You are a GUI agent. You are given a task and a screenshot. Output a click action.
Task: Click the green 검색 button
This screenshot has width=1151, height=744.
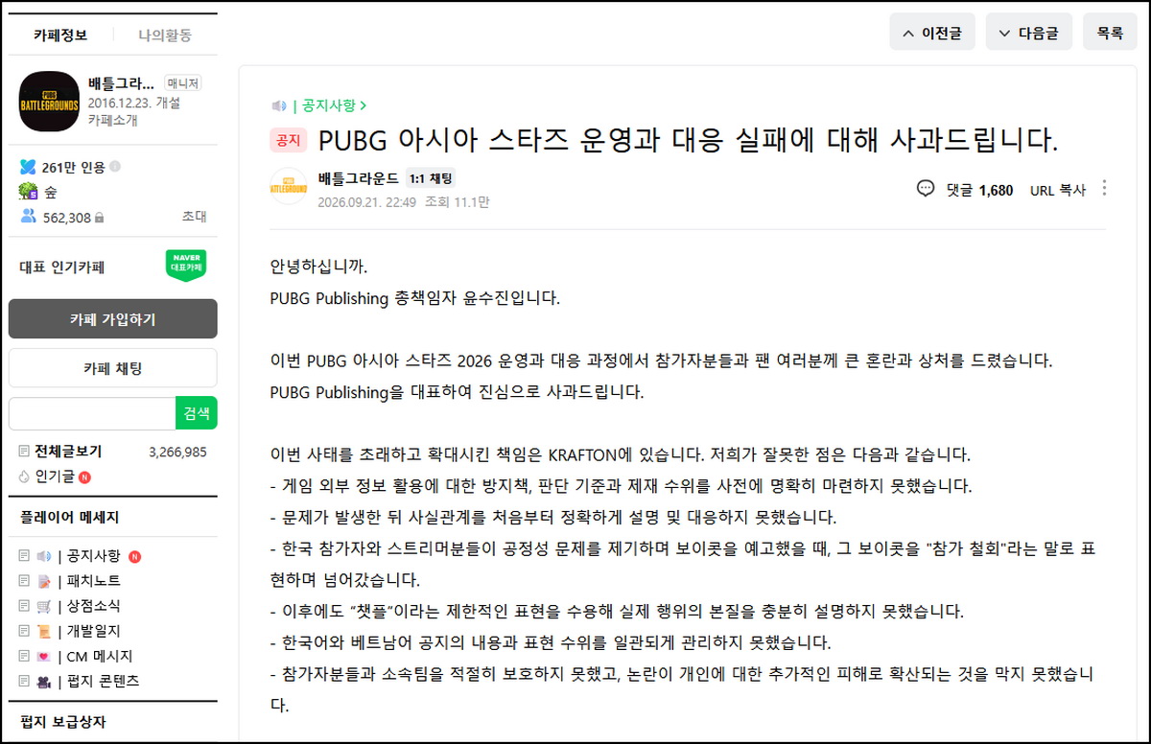pos(197,413)
